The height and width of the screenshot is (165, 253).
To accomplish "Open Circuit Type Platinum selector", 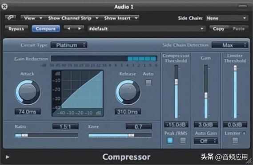I will pyautogui.click(x=69, y=45).
